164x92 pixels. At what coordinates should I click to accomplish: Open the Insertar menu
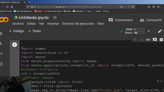coord(53,24)
